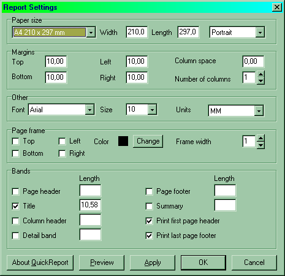Viewport: 285px width, 276px height.
Task: Open the Units MM dropdown
Action: click(x=259, y=111)
